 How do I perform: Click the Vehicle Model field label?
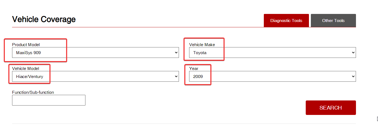[26, 69]
